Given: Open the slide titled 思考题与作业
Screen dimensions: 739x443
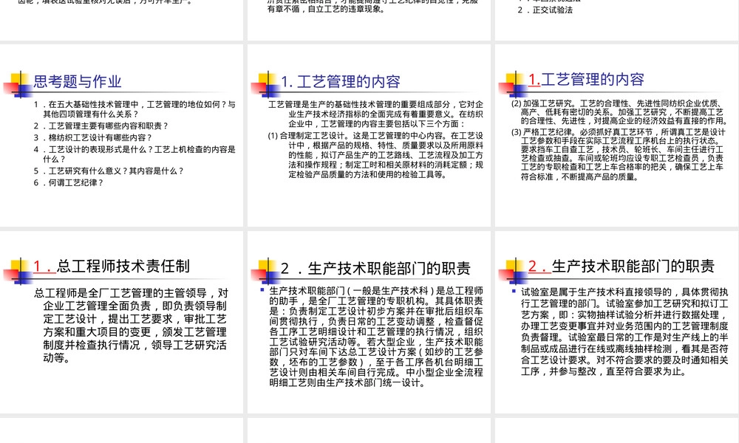Looking at the screenshot, I should tap(122, 136).
